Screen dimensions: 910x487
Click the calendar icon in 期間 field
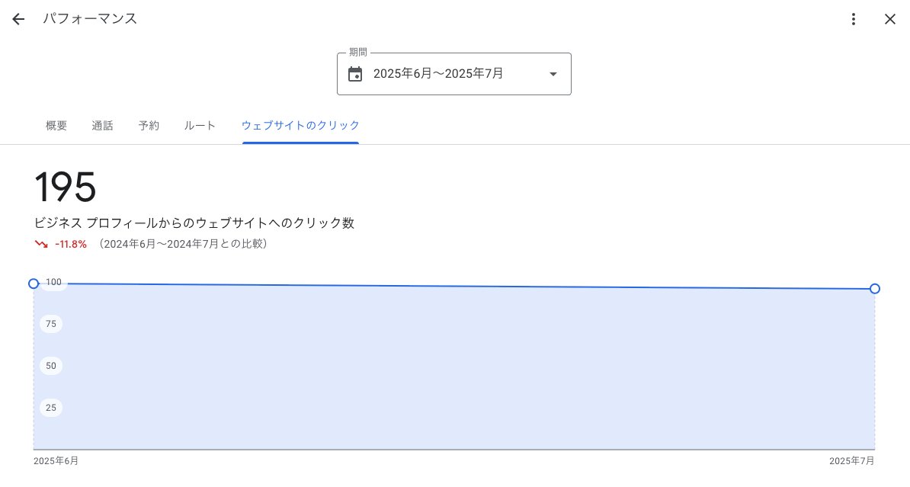tap(355, 74)
